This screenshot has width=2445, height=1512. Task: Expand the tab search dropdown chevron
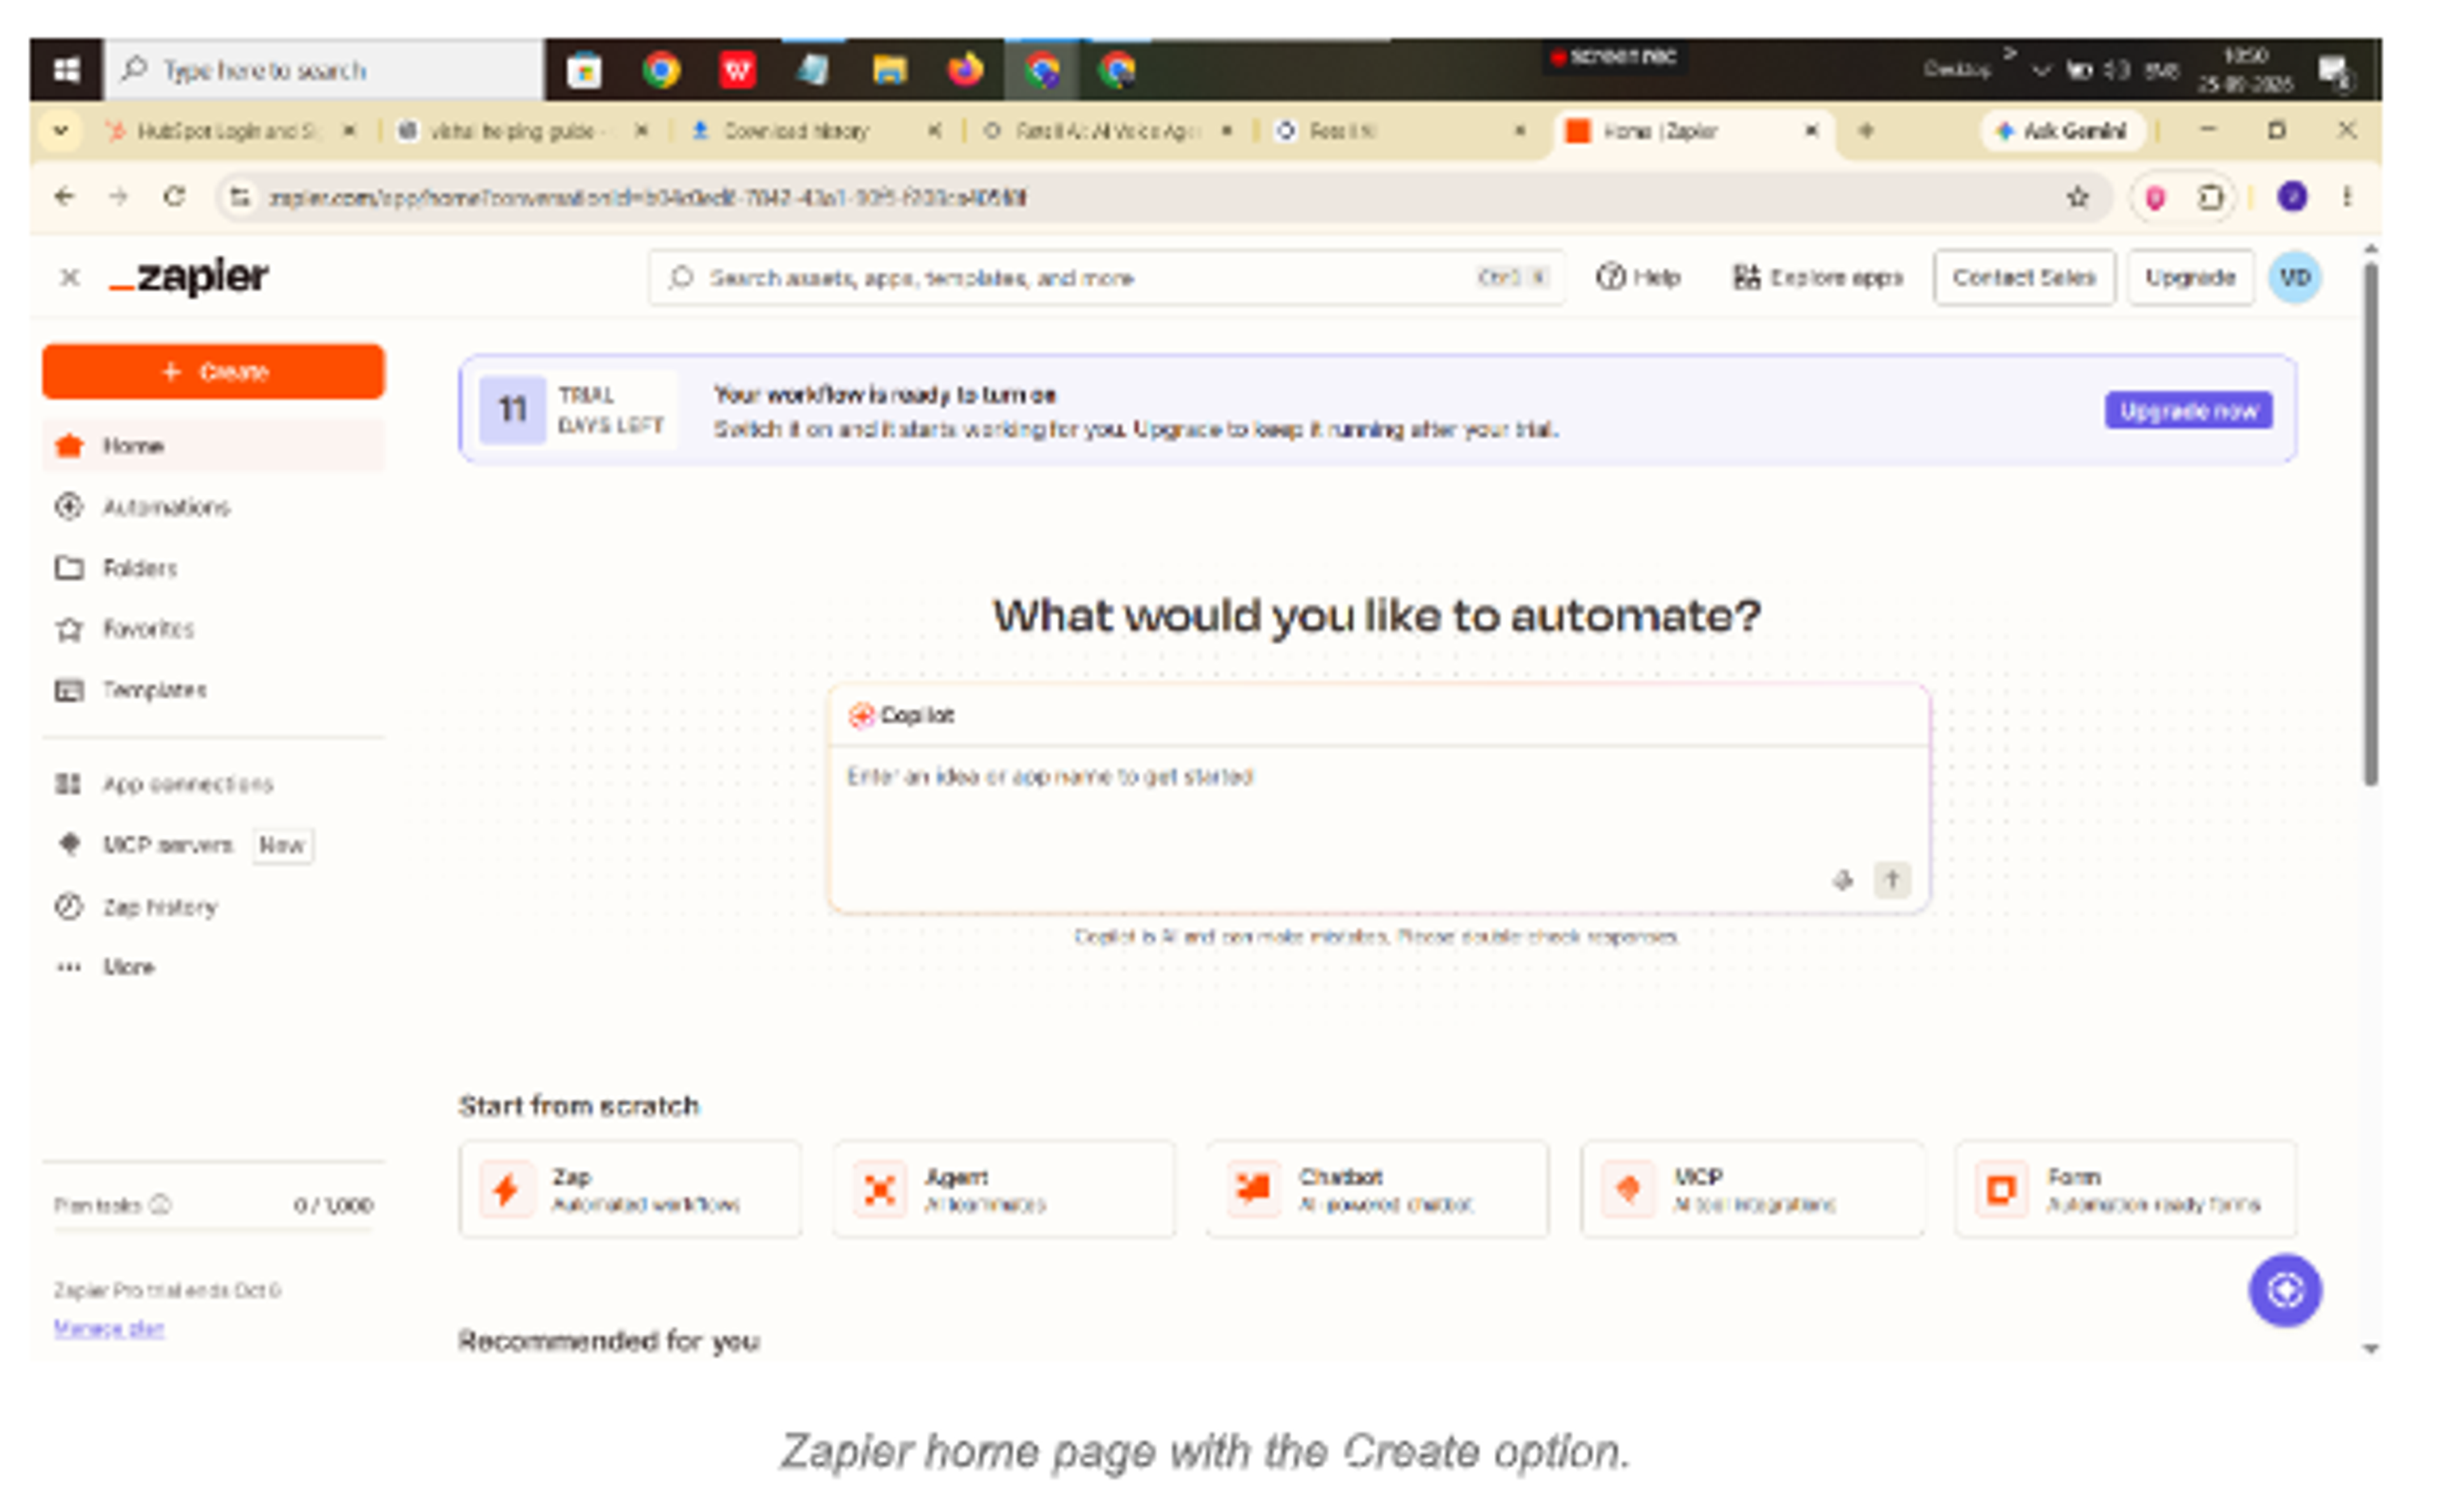click(x=61, y=131)
